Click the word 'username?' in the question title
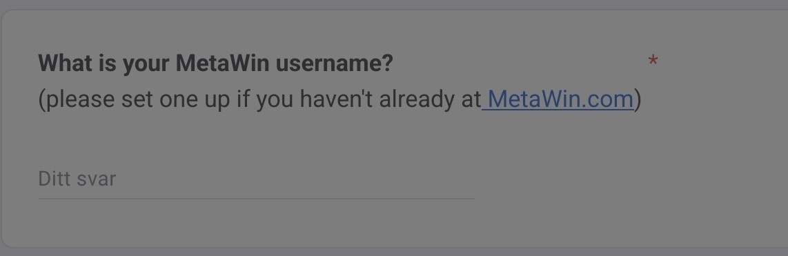 (x=334, y=63)
